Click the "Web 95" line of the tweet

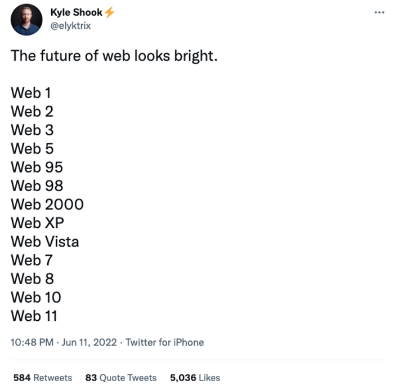coord(37,167)
